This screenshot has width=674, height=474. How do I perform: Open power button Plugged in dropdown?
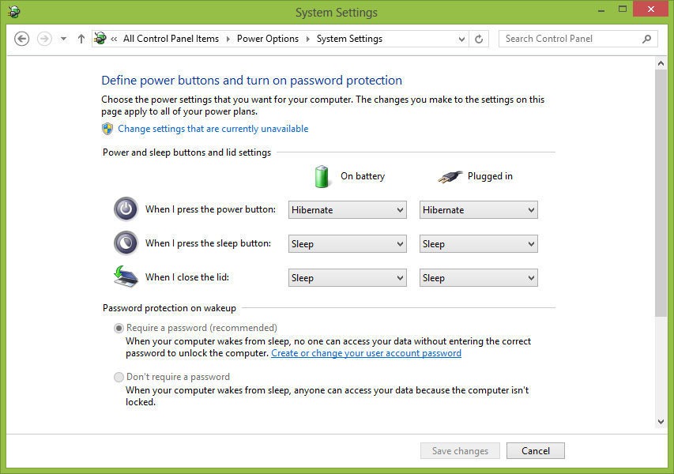point(478,209)
